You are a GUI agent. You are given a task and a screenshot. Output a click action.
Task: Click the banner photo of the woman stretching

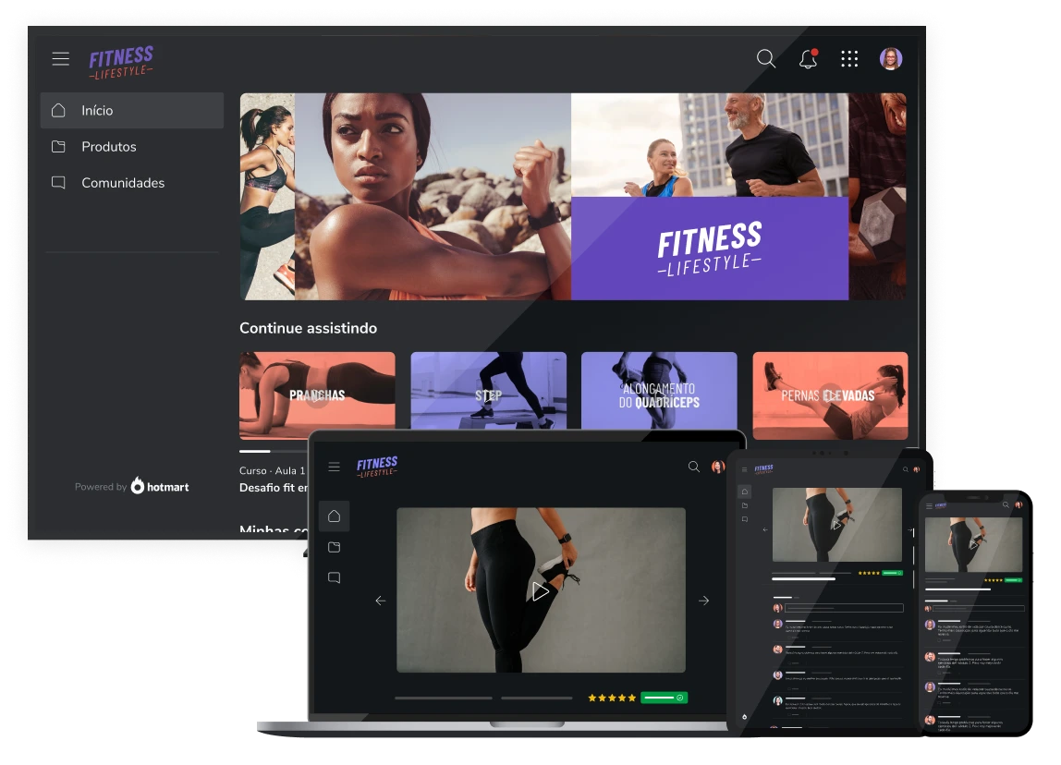433,196
